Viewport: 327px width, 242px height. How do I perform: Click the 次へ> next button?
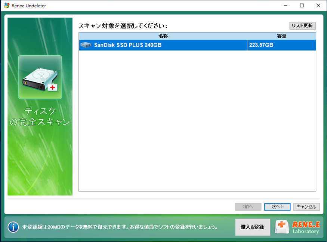pos(277,207)
